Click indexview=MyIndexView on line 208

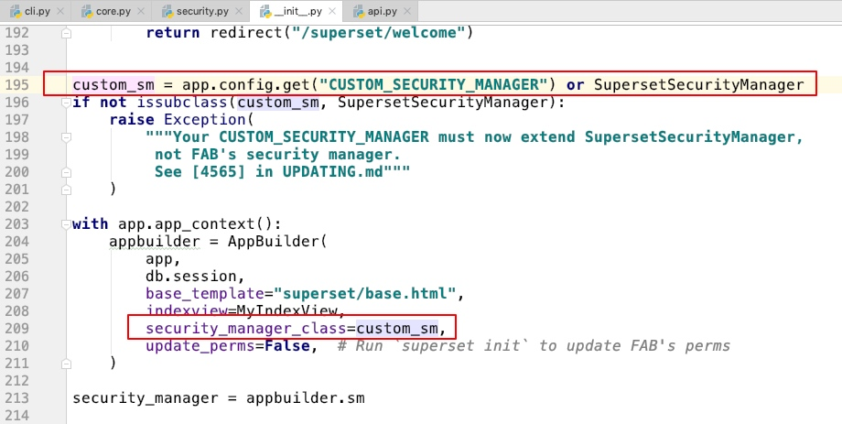pos(241,311)
